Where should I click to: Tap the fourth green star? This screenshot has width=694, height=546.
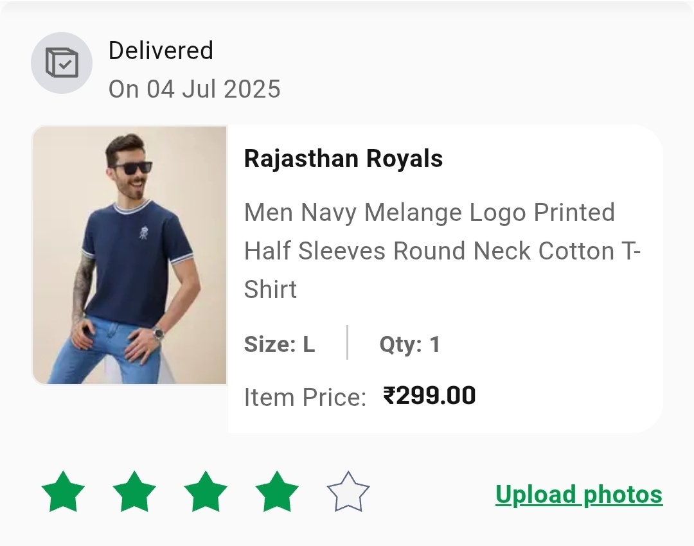276,492
